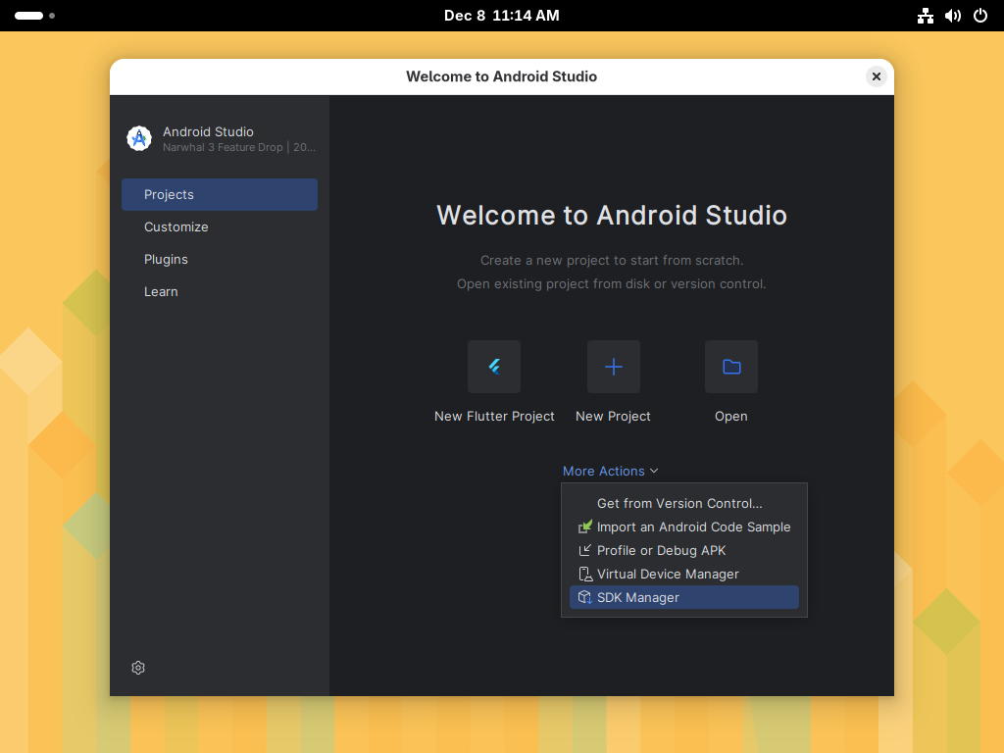1004x753 pixels.
Task: Open the Plugins section
Action: point(166,259)
